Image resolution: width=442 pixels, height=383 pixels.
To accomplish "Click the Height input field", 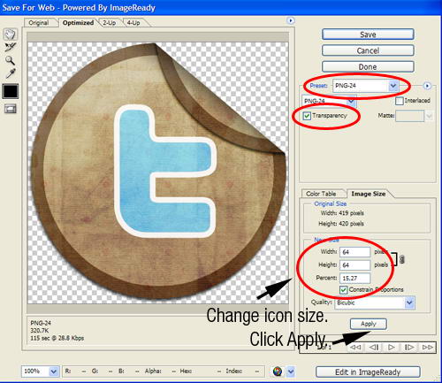I will click(x=354, y=265).
